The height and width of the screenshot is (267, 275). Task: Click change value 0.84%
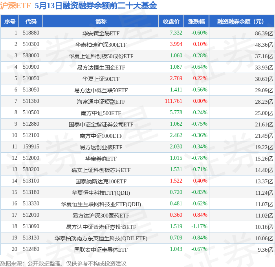pos(200,215)
